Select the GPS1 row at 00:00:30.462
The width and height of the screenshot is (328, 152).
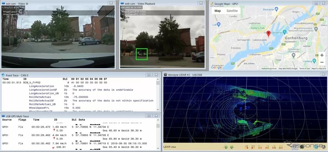point(79,144)
